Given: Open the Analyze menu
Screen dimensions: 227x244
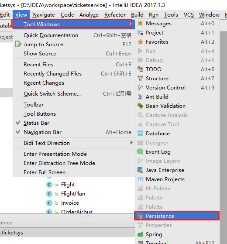Looking at the screenshot, I should click(89, 15).
